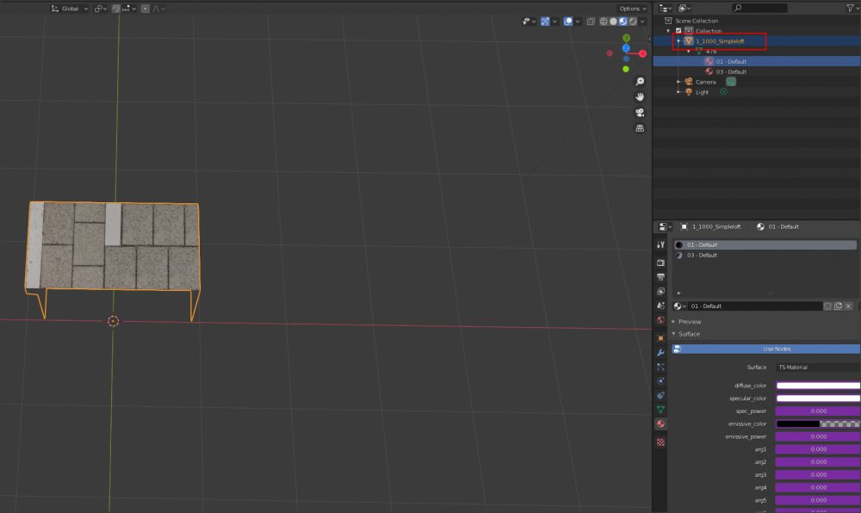Toggle proportional editing in header
Viewport: 861px width, 513px height.
click(x=145, y=9)
